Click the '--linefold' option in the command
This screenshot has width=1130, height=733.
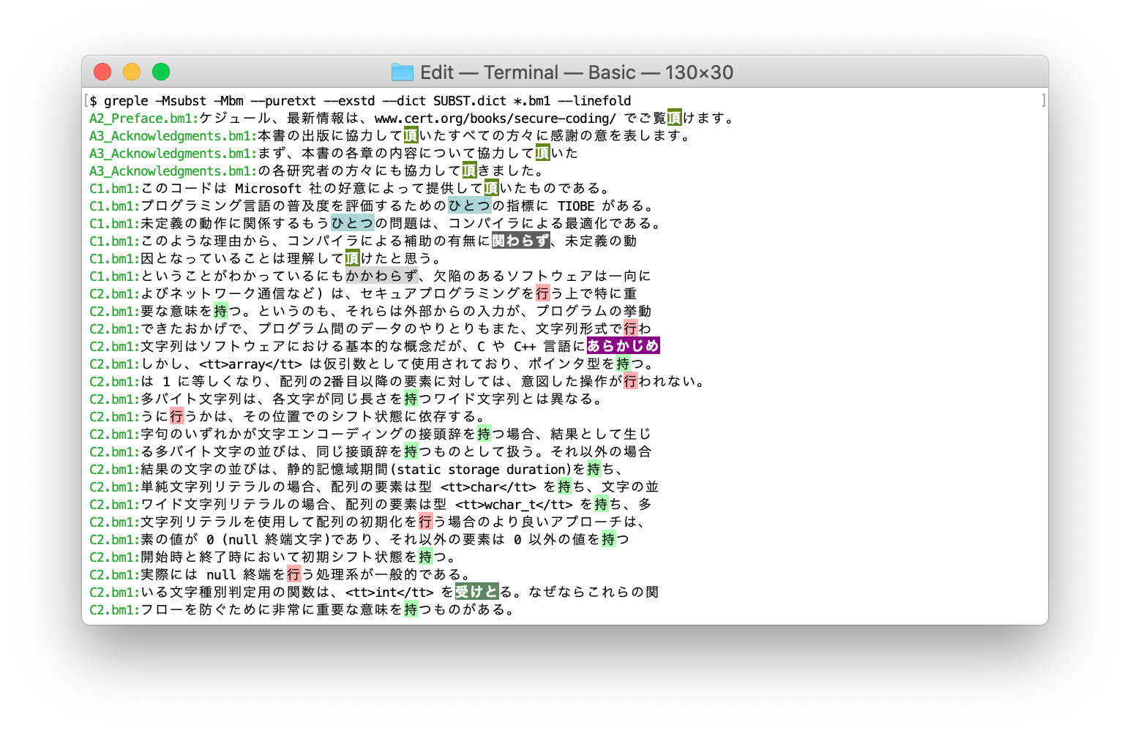click(x=594, y=101)
